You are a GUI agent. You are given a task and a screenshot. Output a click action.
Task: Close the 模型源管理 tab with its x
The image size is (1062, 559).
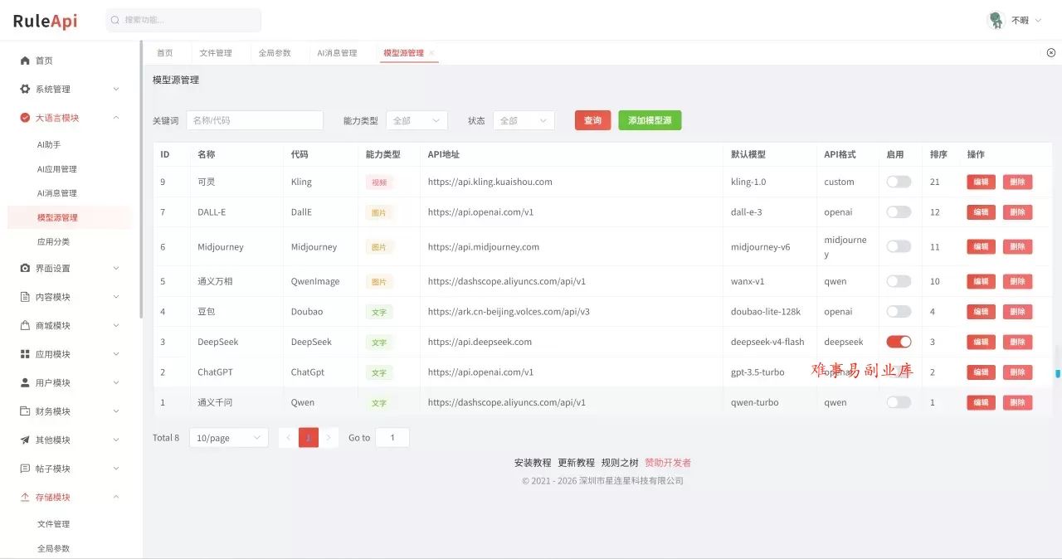[x=431, y=53]
